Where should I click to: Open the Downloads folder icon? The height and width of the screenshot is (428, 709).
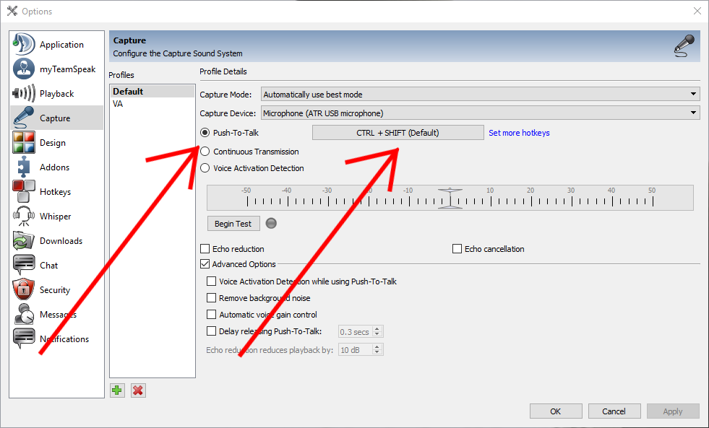pyautogui.click(x=24, y=240)
